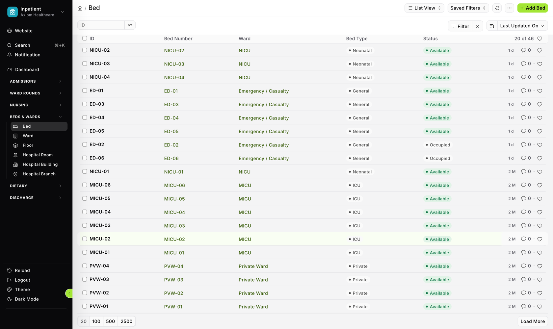Click the home breadcrumb icon
Image resolution: width=553 pixels, height=329 pixels.
tap(80, 8)
